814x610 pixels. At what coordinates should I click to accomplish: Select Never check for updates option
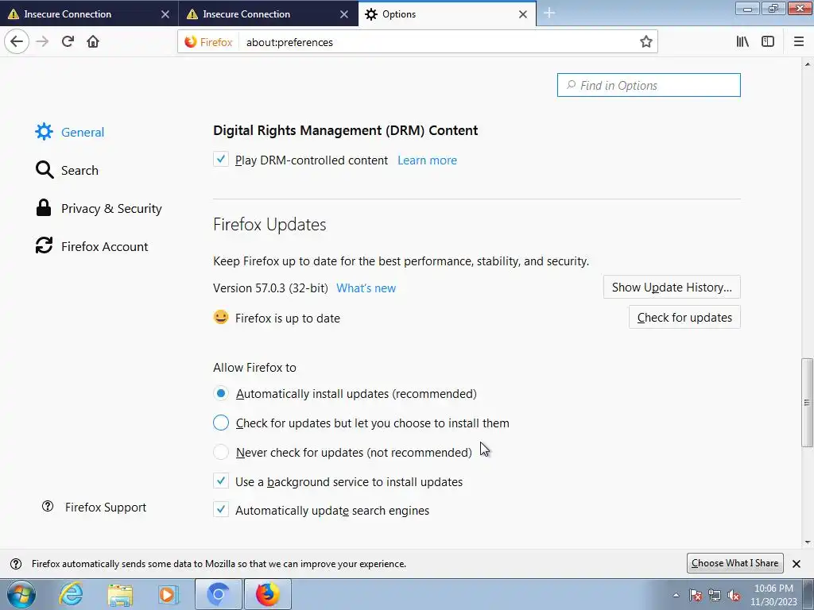click(x=221, y=452)
